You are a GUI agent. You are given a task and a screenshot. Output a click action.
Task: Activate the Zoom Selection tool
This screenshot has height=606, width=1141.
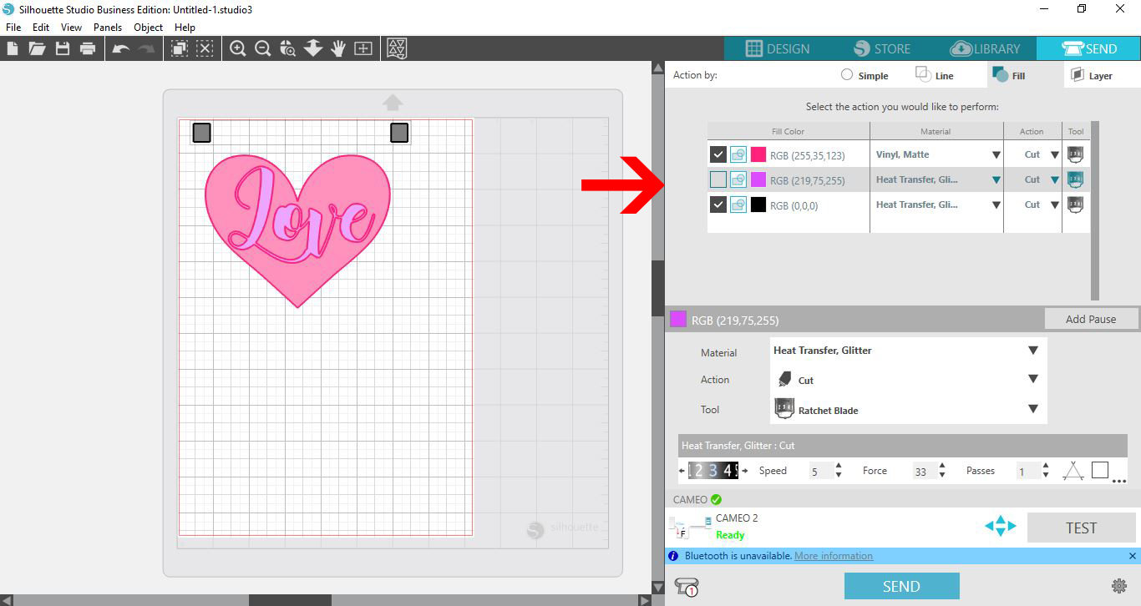[288, 48]
